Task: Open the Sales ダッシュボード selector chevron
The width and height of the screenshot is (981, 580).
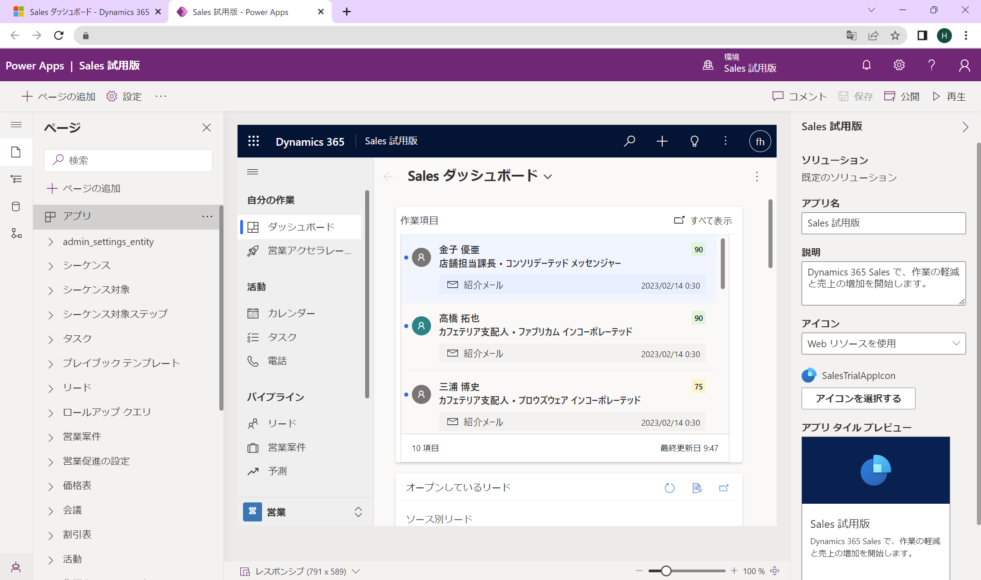Action: click(x=548, y=177)
